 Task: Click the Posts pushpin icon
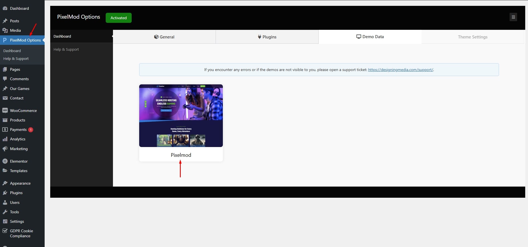tap(5, 21)
